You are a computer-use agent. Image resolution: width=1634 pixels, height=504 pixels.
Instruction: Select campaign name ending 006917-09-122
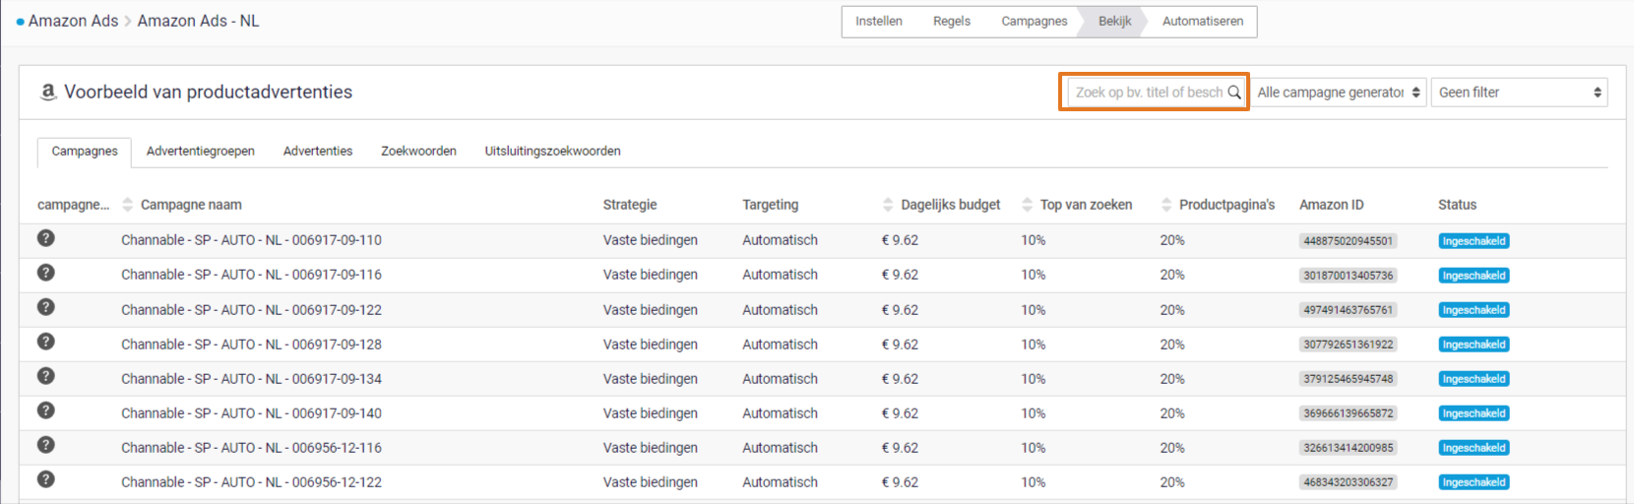(251, 310)
